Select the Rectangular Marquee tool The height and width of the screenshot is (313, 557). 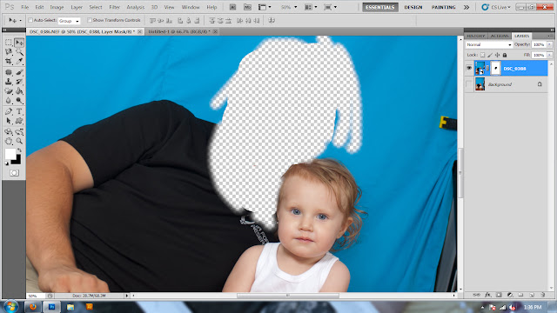(x=9, y=43)
